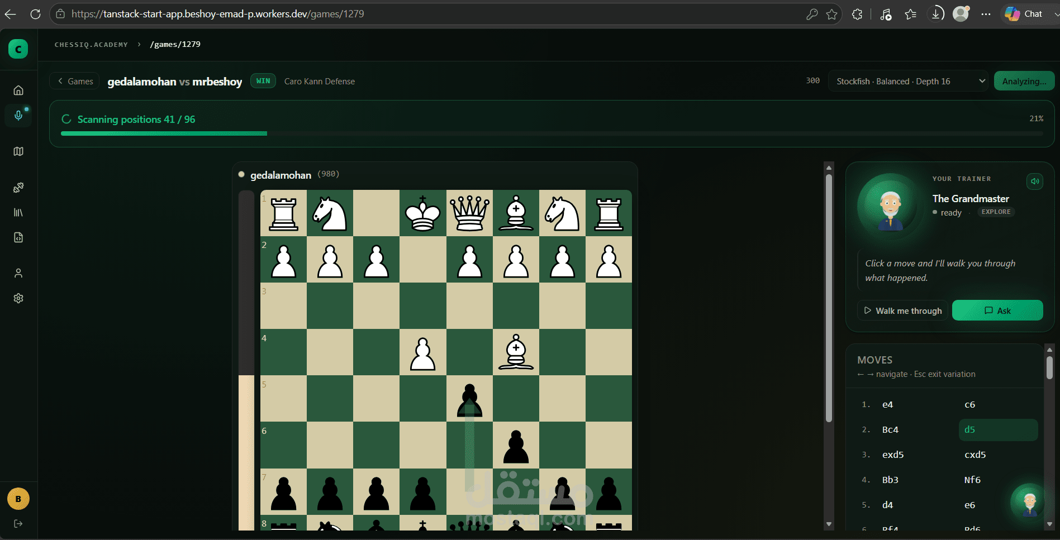
Task: Click the Ask button
Action: coord(997,310)
